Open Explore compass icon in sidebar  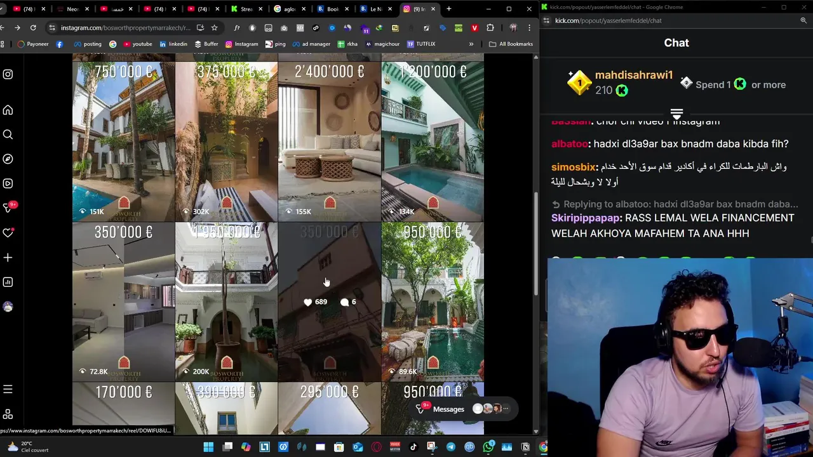click(8, 159)
